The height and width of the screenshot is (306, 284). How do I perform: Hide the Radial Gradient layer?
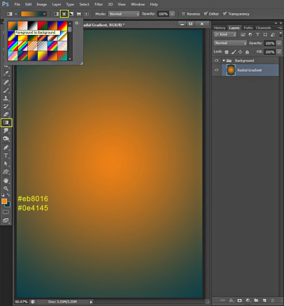tap(217, 70)
